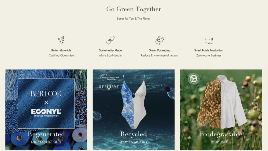Click the REPREVE logo
Image resolution: width=268 pixels, height=151 pixels.
(109, 87)
